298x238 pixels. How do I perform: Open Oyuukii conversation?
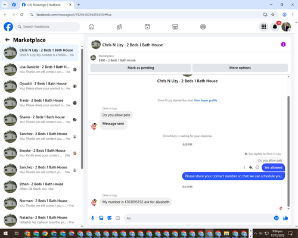[x=40, y=86]
